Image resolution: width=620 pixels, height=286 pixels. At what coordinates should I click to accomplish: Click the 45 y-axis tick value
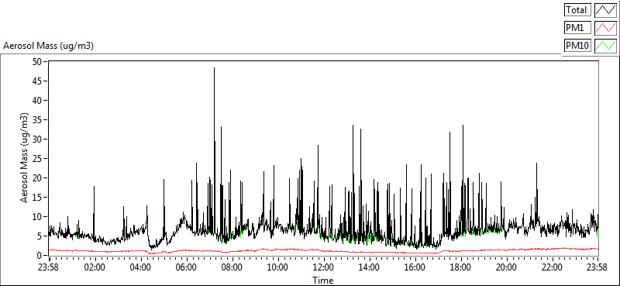tap(36, 81)
